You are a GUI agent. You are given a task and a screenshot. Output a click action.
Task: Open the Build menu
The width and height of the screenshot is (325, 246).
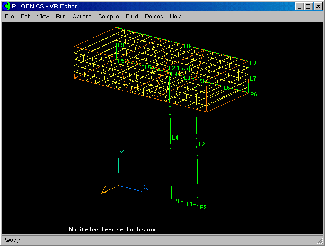point(131,17)
